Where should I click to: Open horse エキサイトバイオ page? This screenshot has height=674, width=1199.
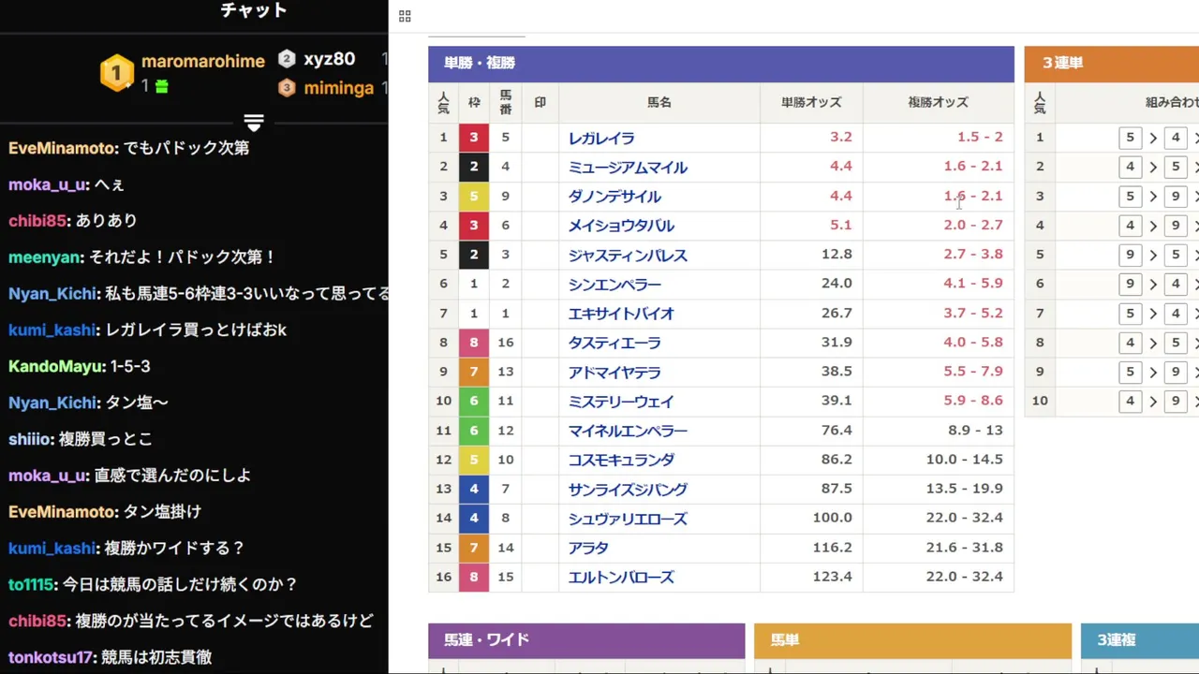point(621,314)
